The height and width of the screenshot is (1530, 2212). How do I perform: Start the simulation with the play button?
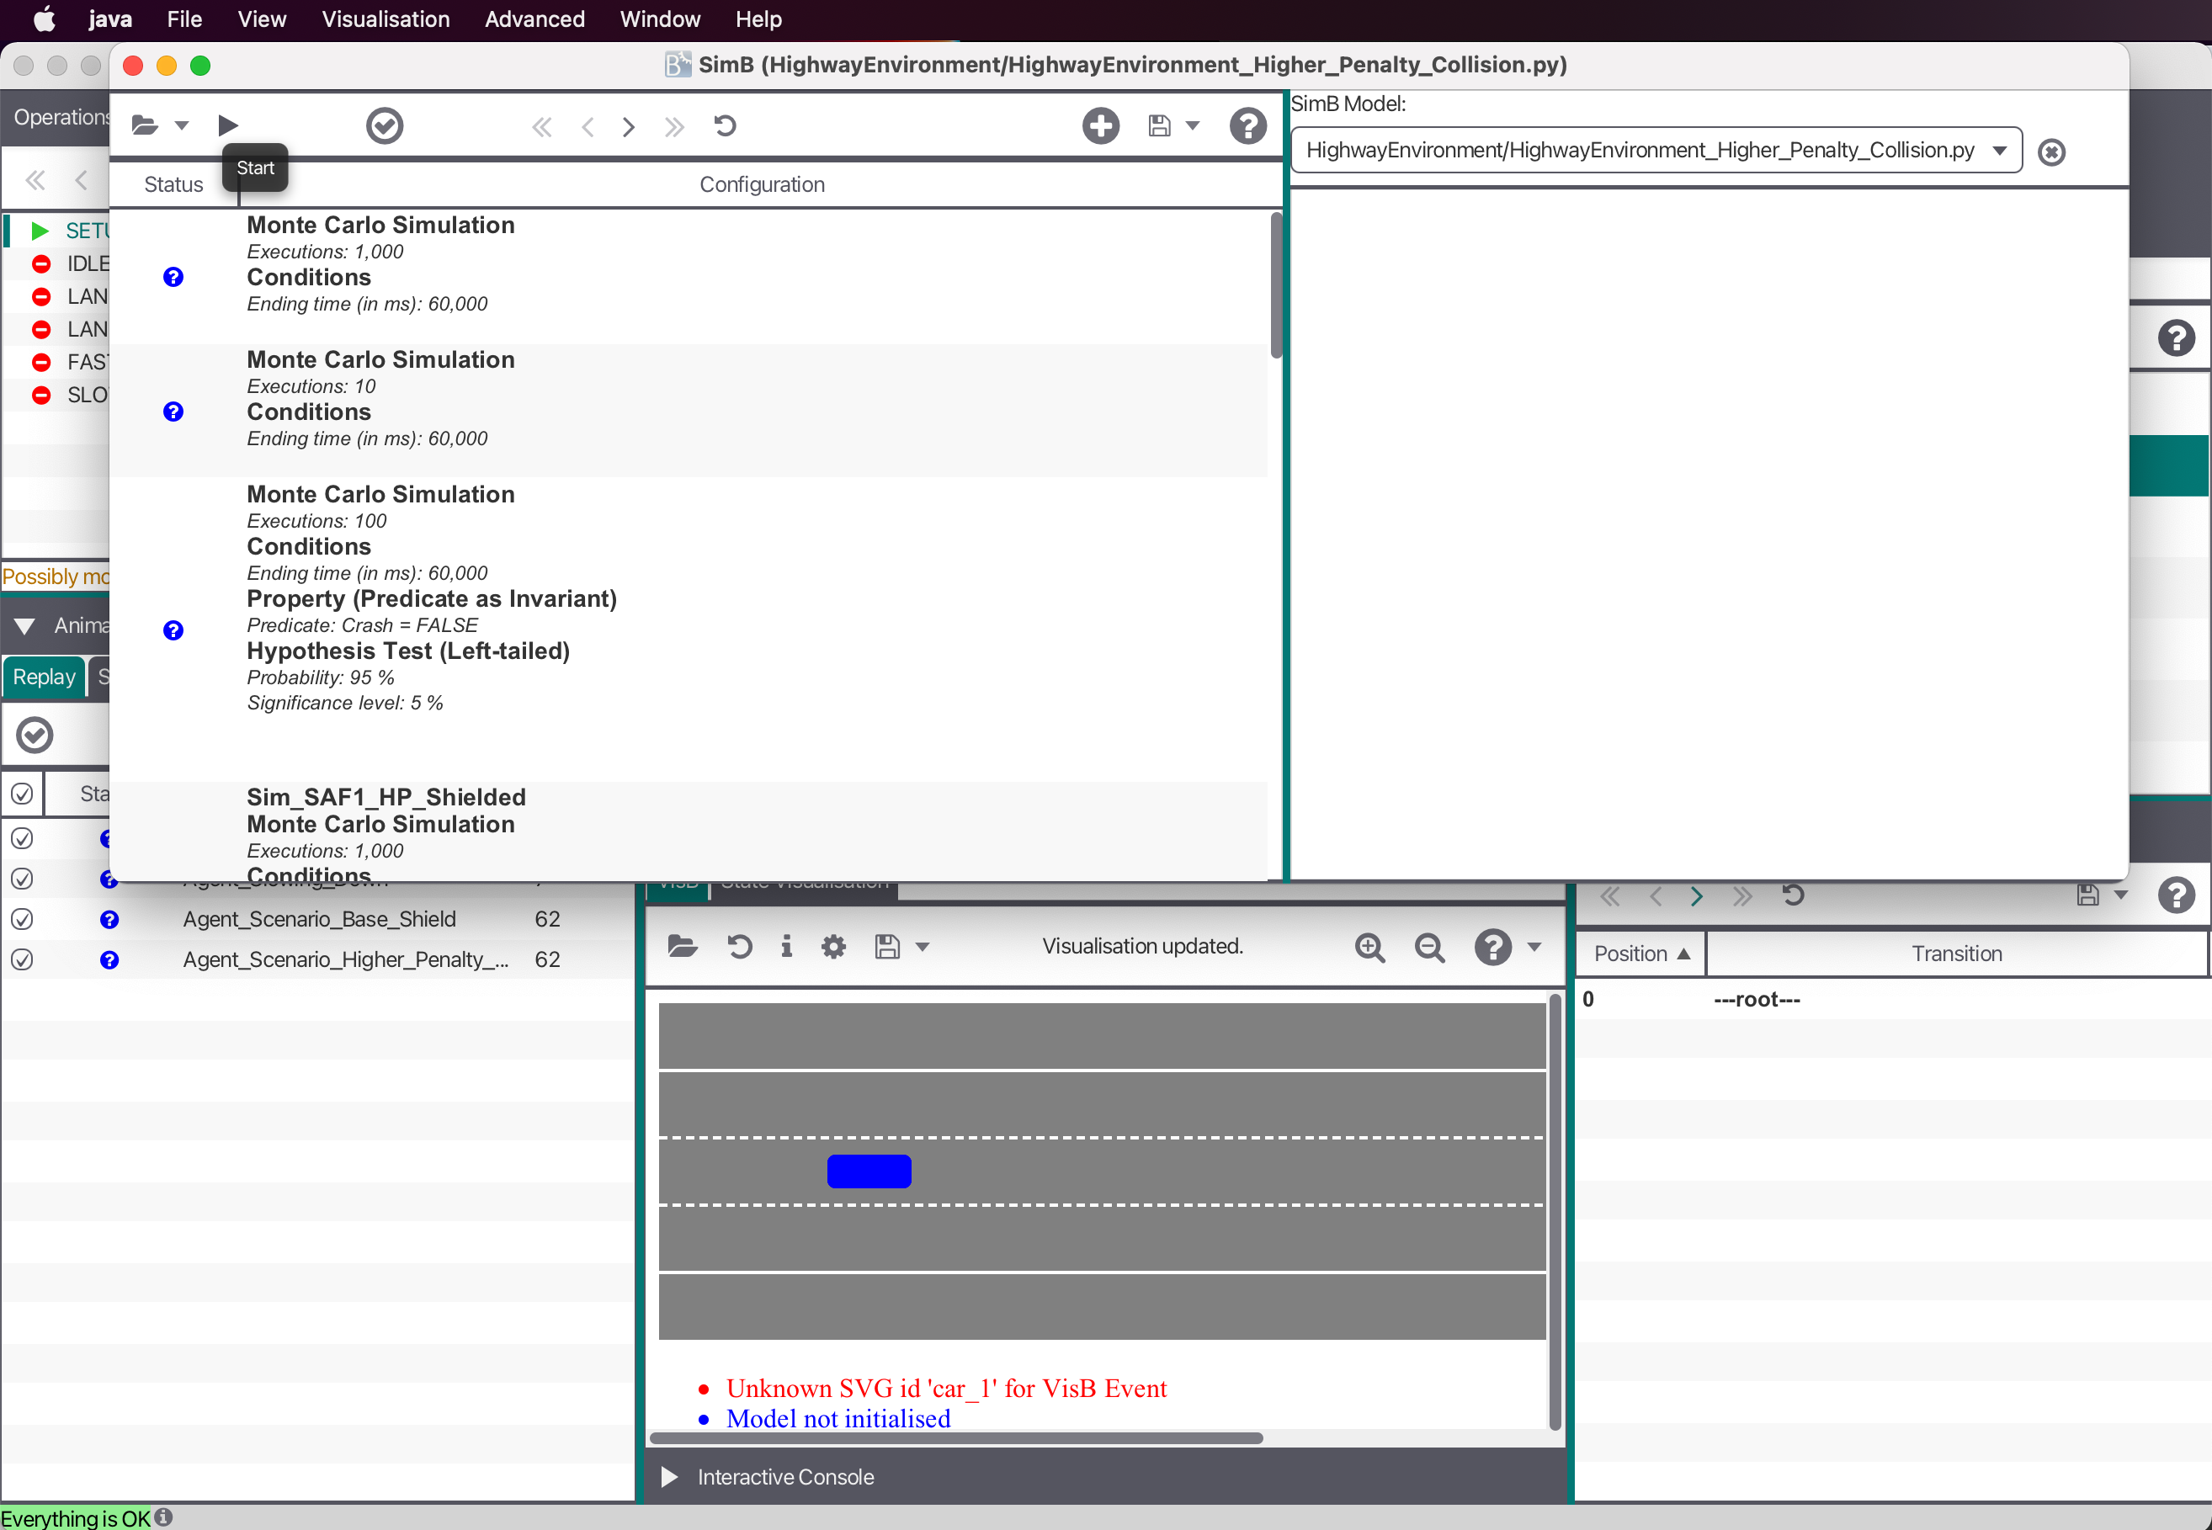[x=227, y=125]
